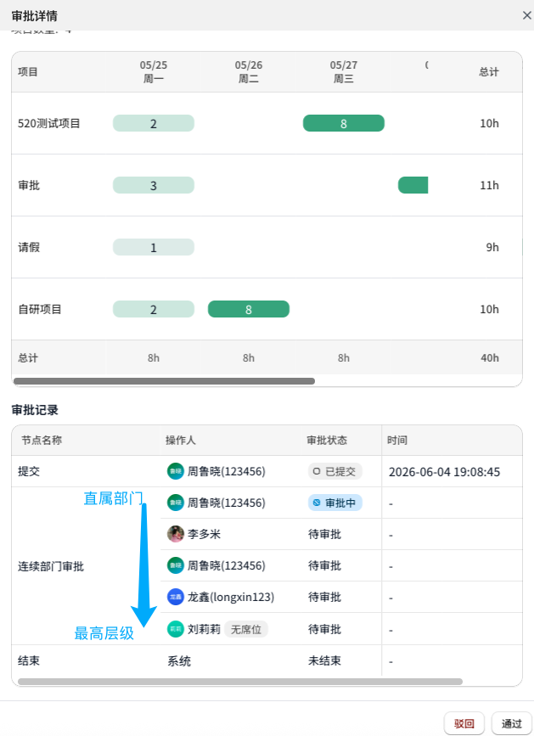
Task: Click 请假 1-hour bar on 05/25
Action: point(154,247)
